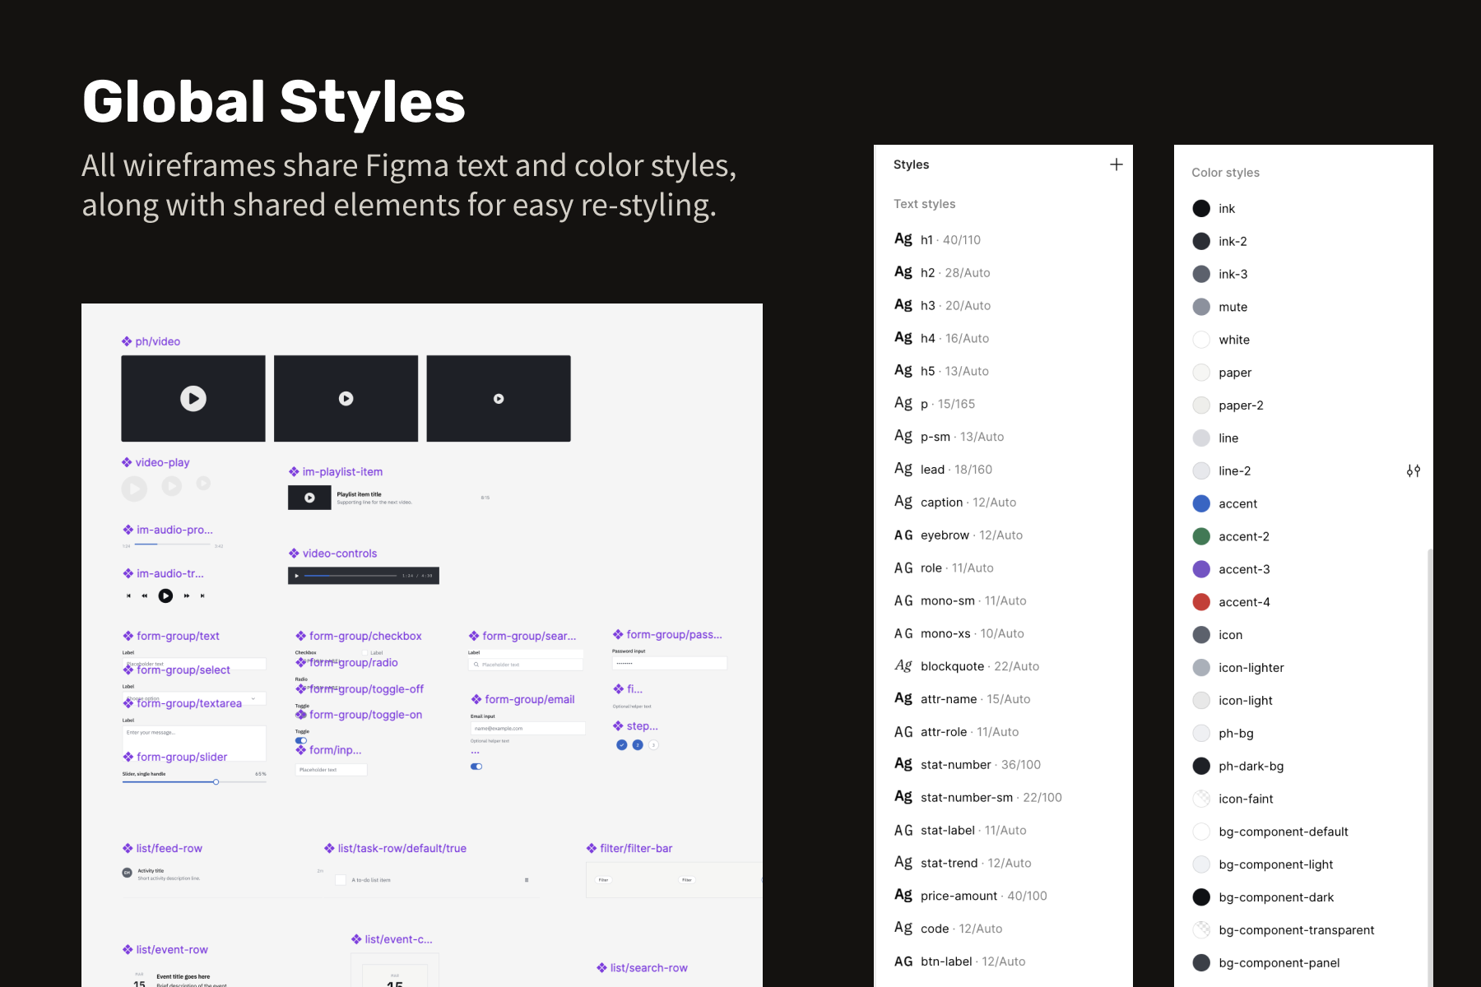Select the filter/filter-bar component label
The width and height of the screenshot is (1481, 987).
tap(629, 848)
